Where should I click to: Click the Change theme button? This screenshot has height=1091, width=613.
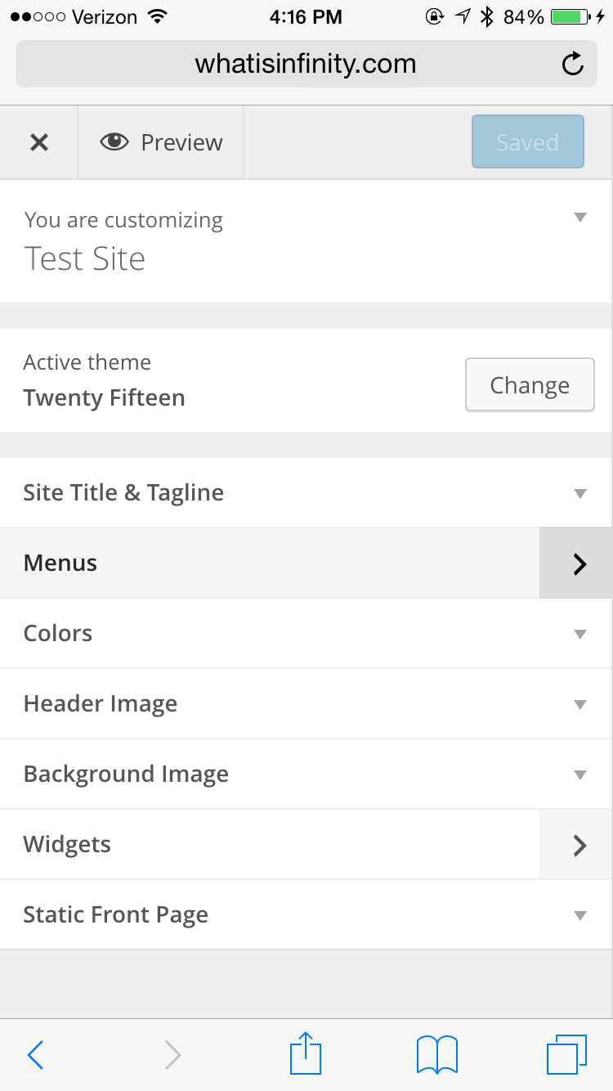[x=530, y=384]
